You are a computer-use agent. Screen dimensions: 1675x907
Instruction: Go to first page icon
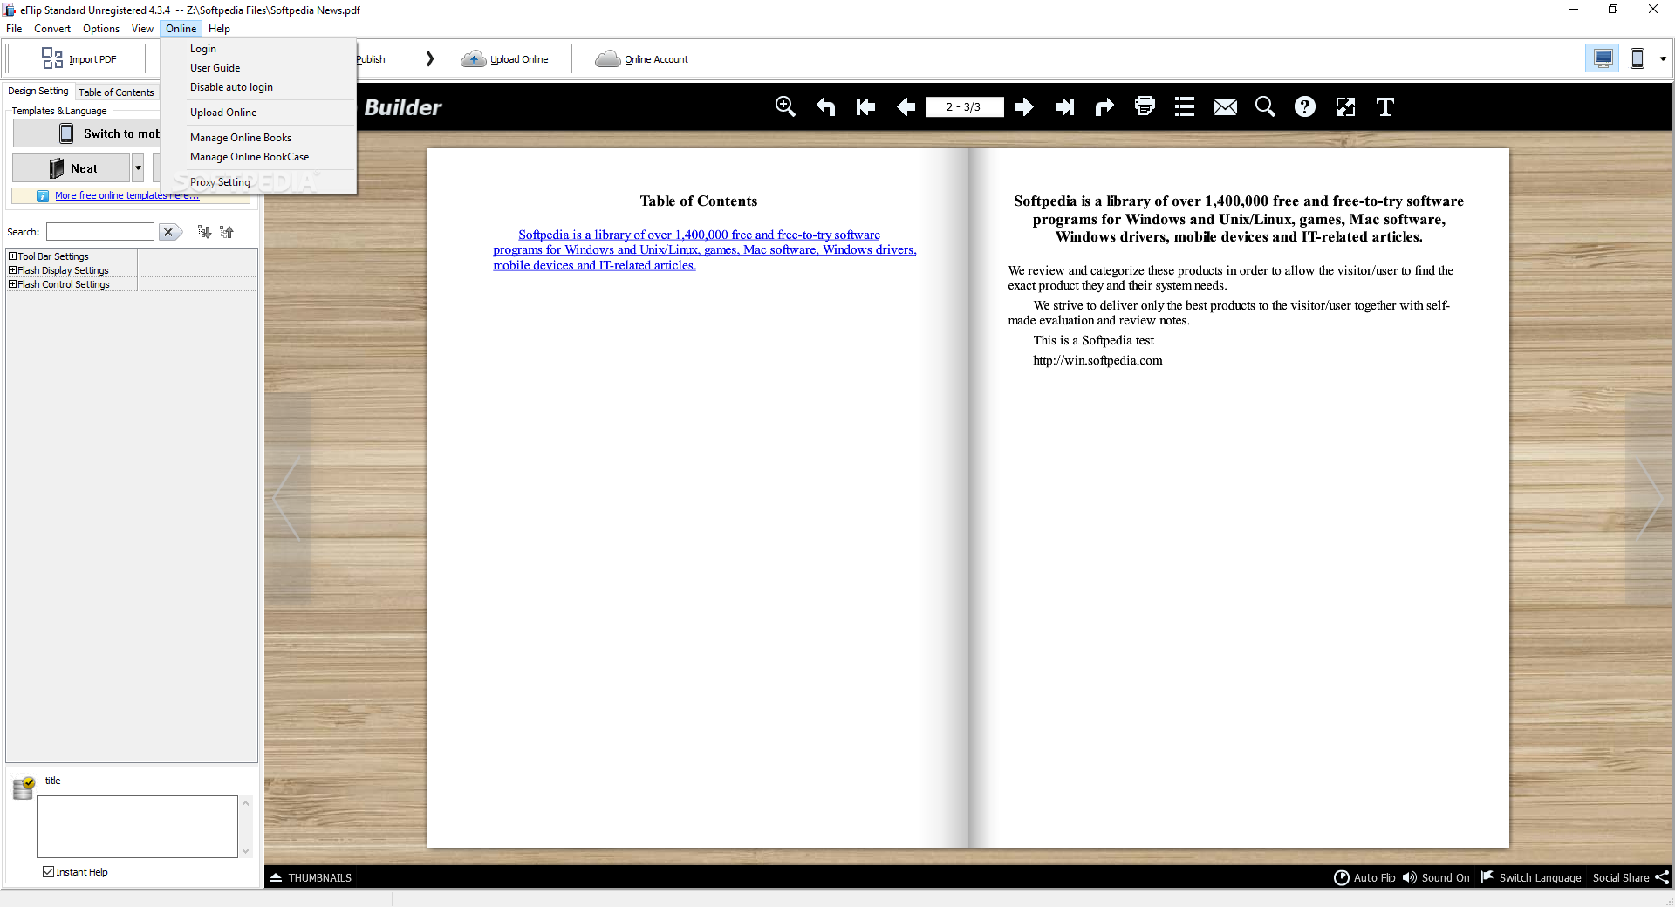coord(865,106)
